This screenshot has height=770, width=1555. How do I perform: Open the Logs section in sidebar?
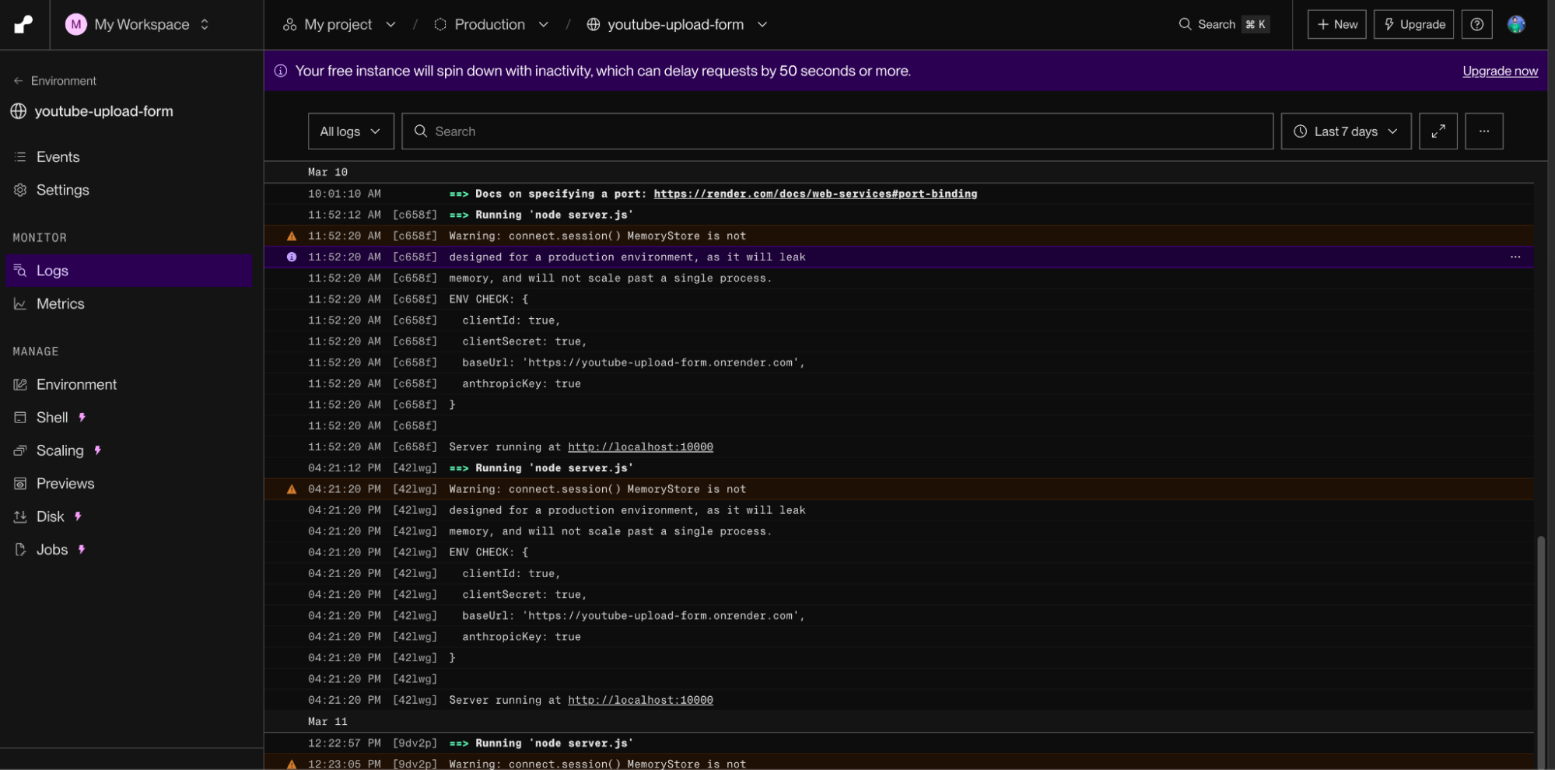click(53, 271)
